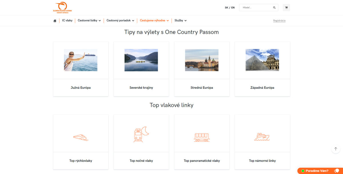Screen dimensions: 343x174
Task: Go to the home page icon
Action: [55, 21]
